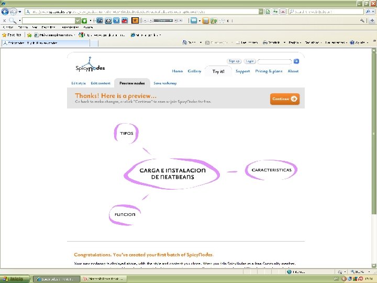Image resolution: width=377 pixels, height=283 pixels.
Task: Click the Favoritos star button
Action: point(12,35)
